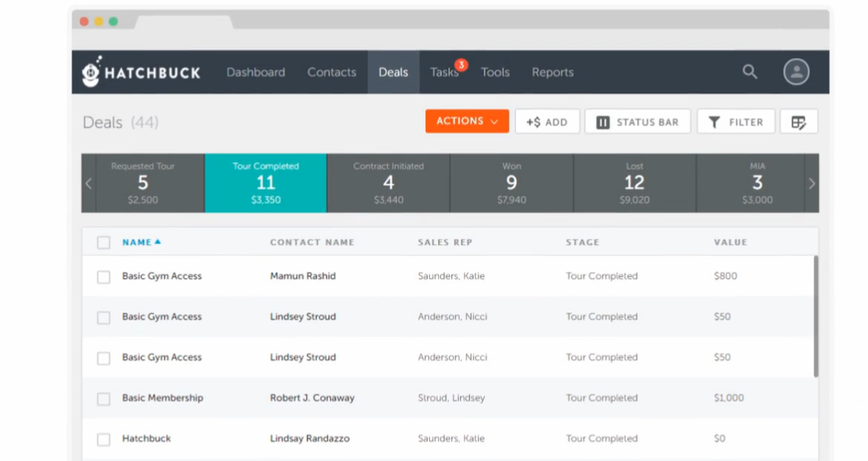868x461 pixels.
Task: Select the Tour Completed stage tile
Action: [x=266, y=183]
